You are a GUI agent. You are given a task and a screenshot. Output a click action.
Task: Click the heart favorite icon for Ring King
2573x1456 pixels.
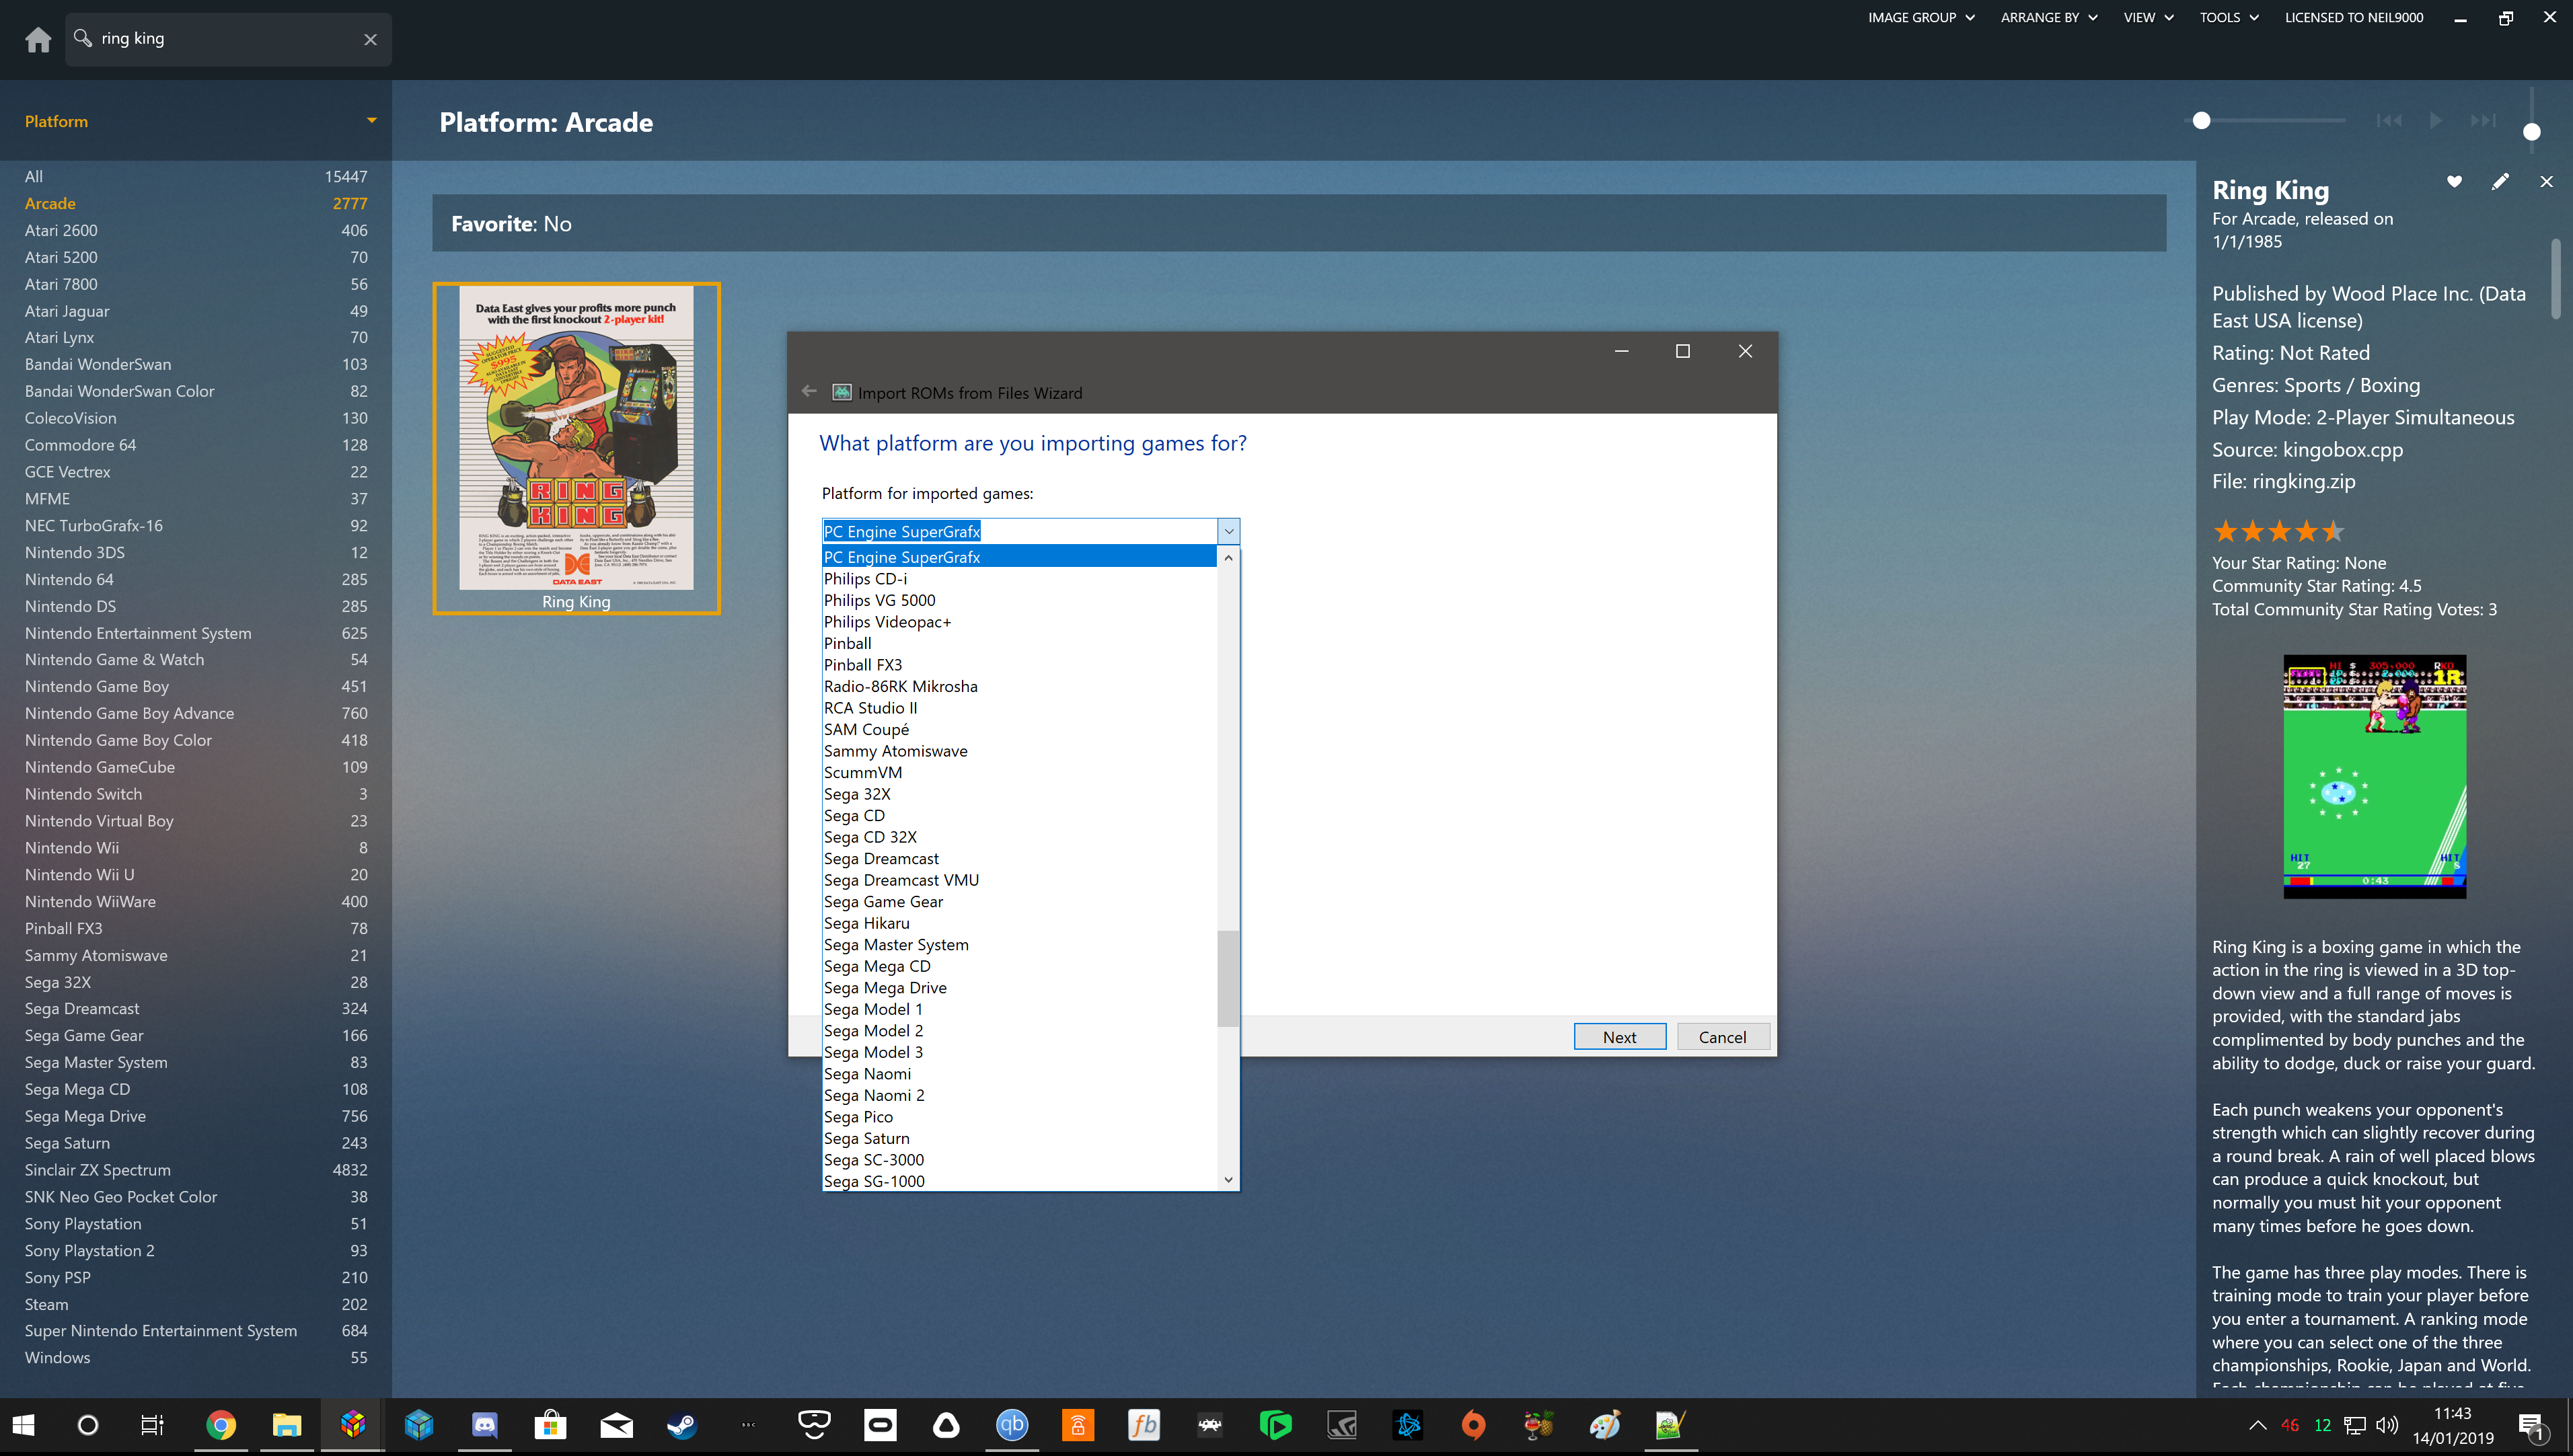(x=2454, y=181)
